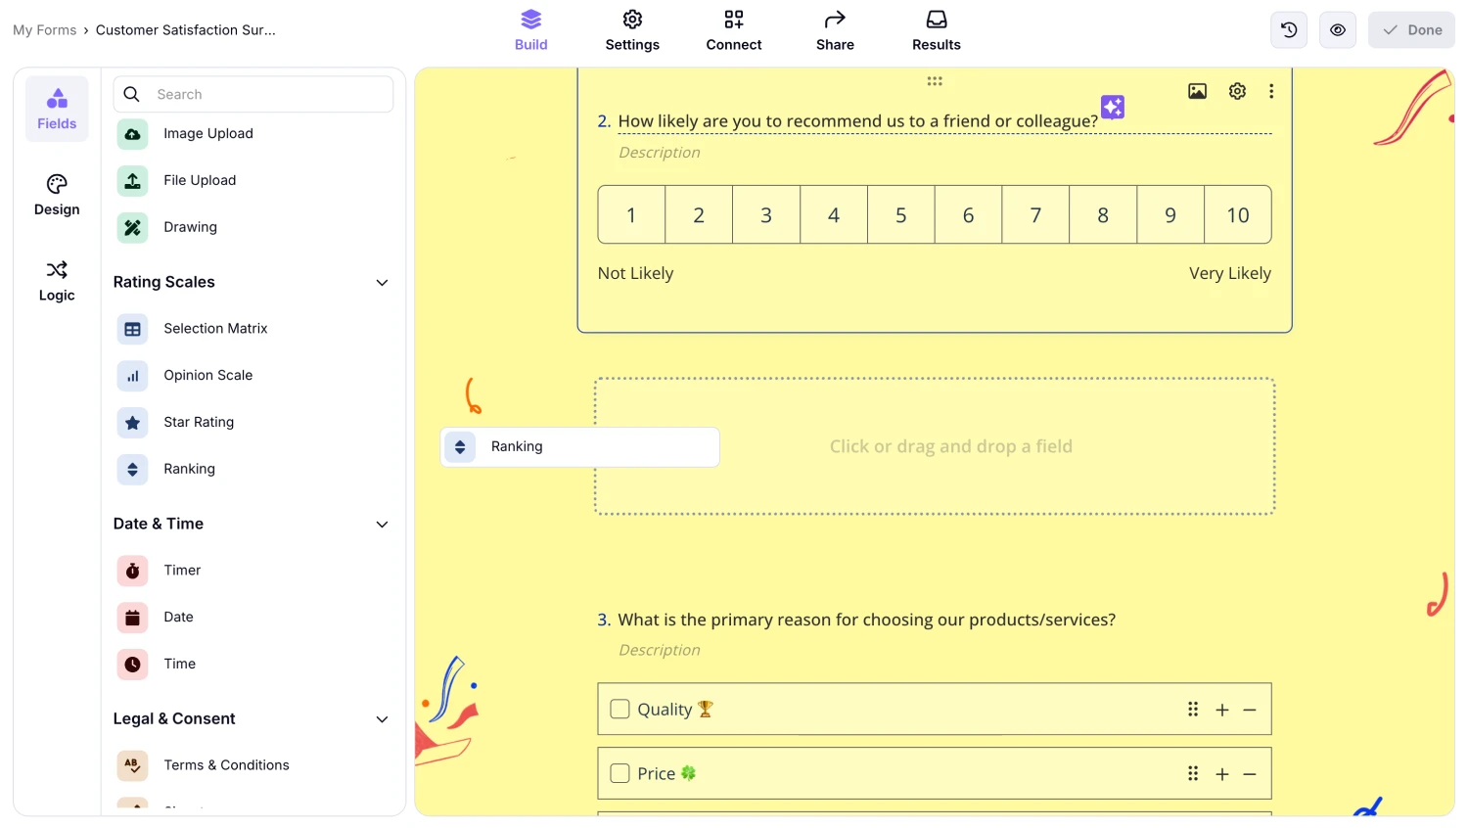Check the Price option checkbox

619,773
